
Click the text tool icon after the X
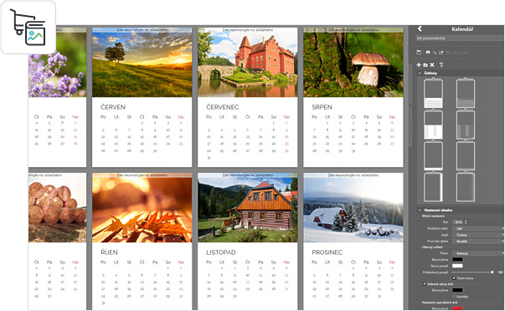441,64
